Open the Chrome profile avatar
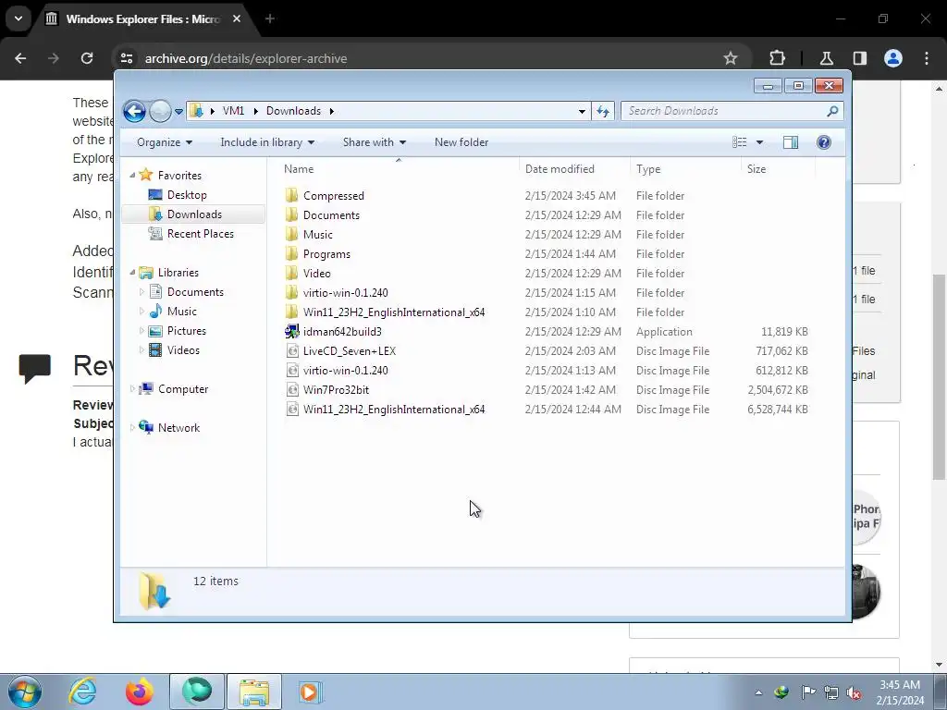The image size is (947, 710). click(893, 58)
